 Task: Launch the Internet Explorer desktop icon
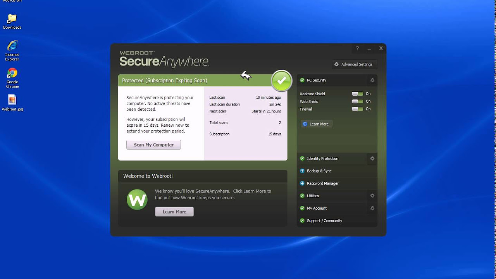coord(12,50)
